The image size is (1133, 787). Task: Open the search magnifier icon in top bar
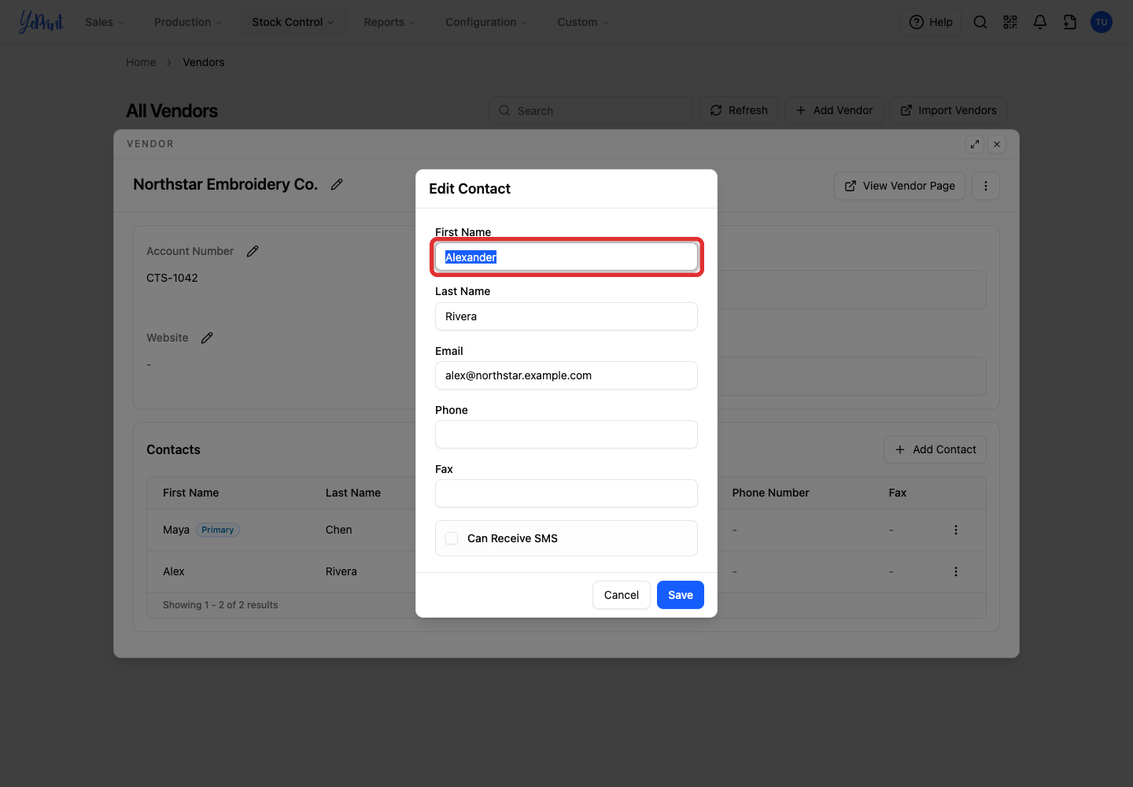(x=980, y=22)
